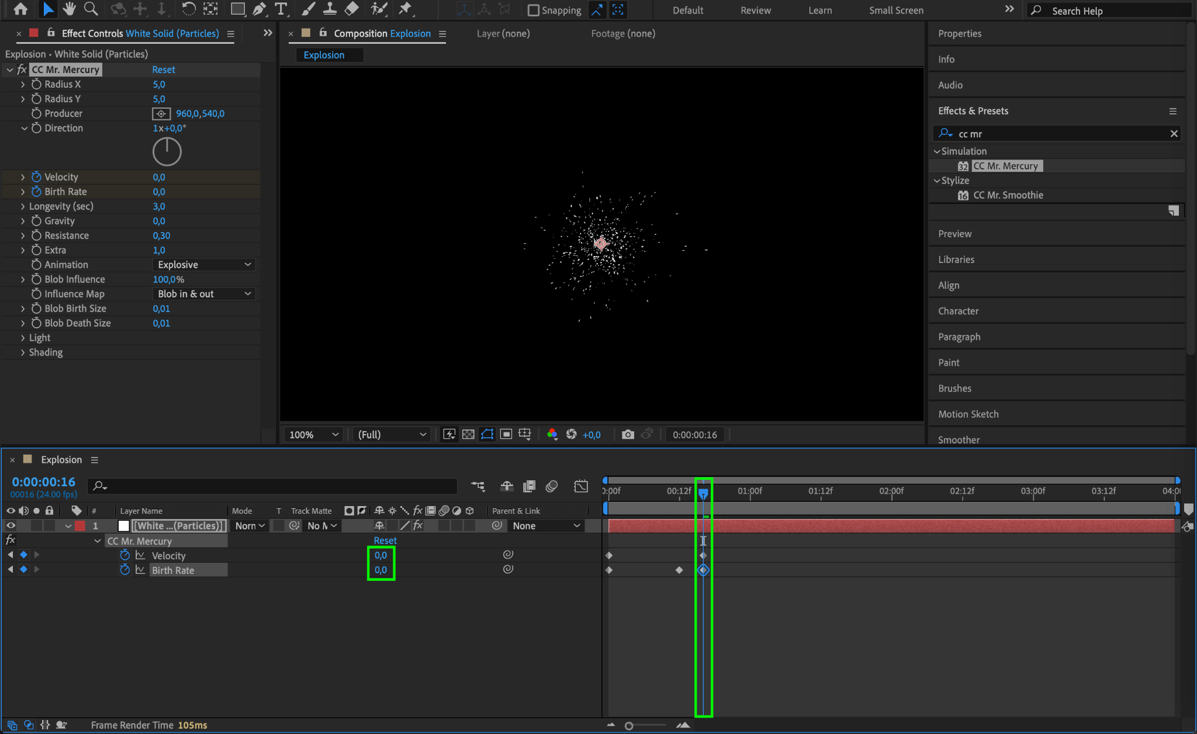1197x734 pixels.
Task: Open the Influence Map dropdown
Action: 203,294
